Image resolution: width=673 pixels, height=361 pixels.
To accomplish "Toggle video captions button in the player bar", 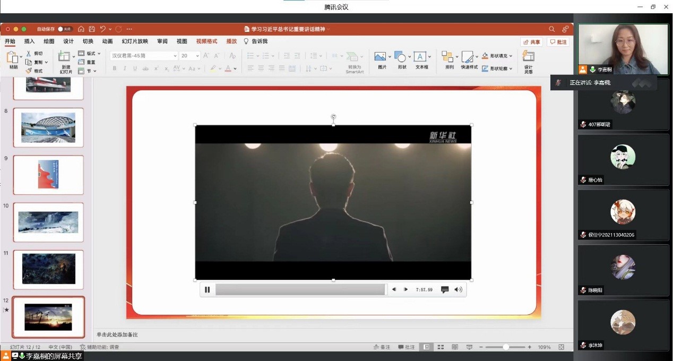I will 445,290.
